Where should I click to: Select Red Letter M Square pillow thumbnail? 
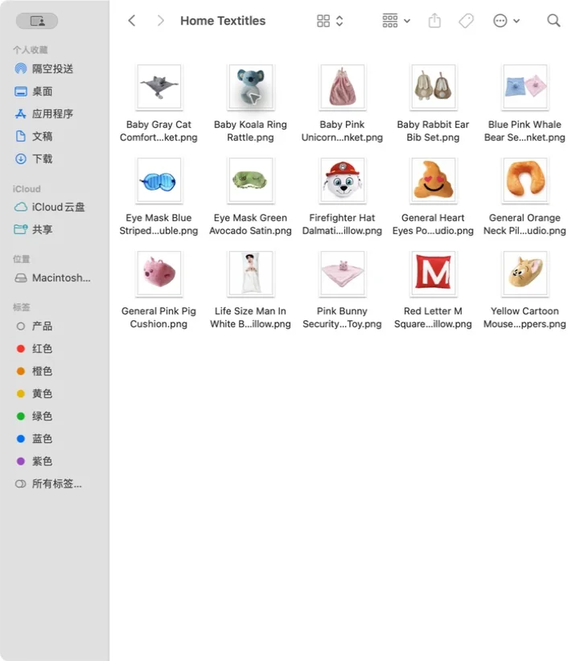pos(434,273)
